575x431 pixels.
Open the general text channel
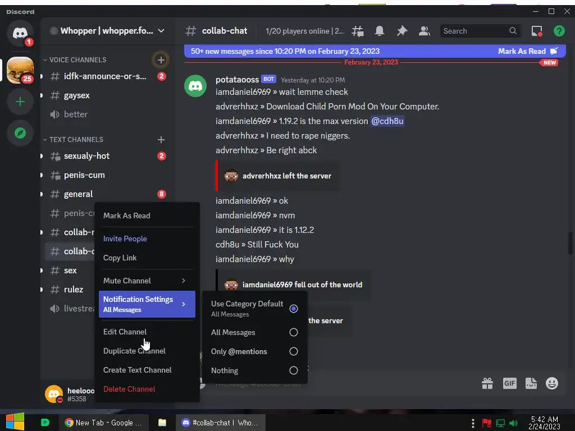click(108, 194)
